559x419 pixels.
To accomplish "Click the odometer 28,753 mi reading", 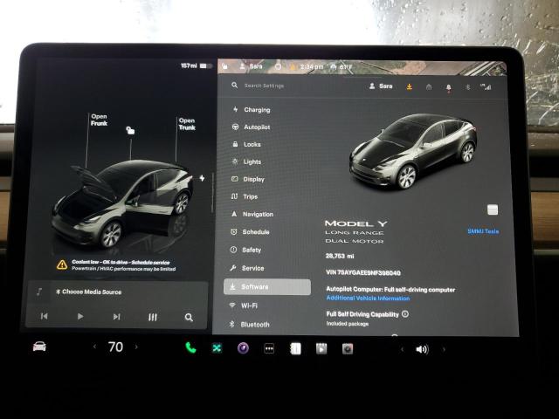I will point(340,256).
